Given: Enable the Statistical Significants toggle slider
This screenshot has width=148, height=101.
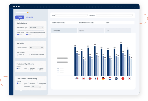Looking at the screenshot, I should [18, 68].
